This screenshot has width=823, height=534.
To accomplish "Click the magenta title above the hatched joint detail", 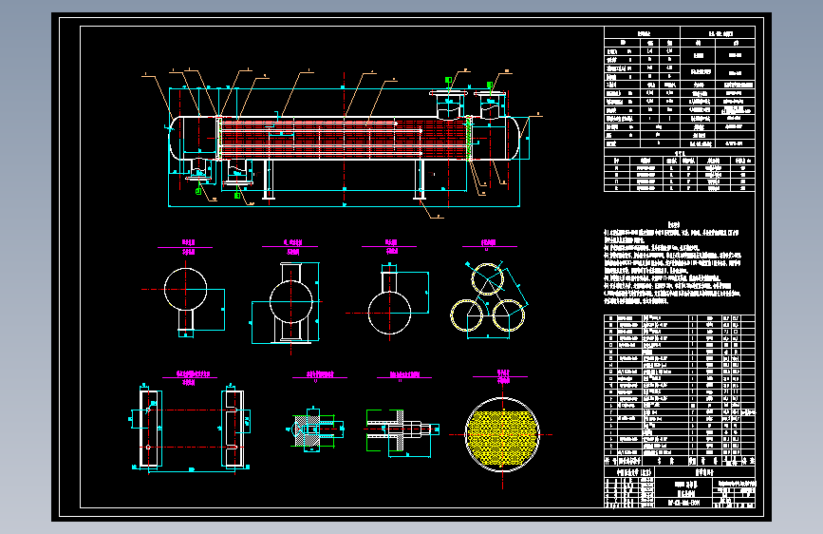I will pos(320,375).
